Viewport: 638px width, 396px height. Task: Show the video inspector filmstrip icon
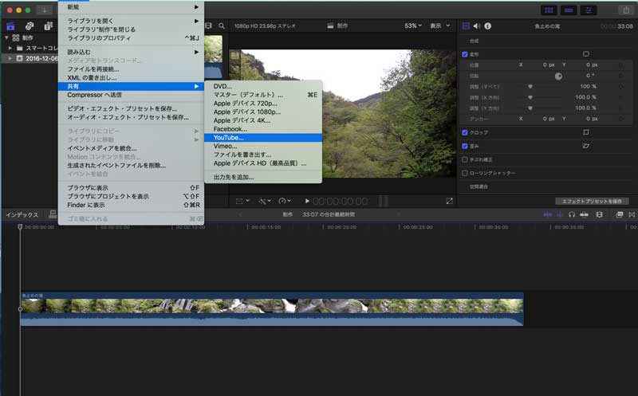467,26
